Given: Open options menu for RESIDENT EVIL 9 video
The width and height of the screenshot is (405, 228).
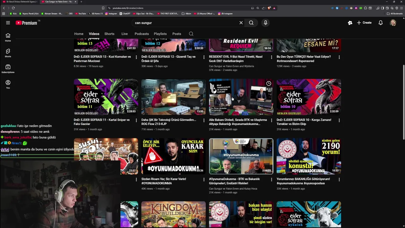Looking at the screenshot, I should tap(271, 57).
